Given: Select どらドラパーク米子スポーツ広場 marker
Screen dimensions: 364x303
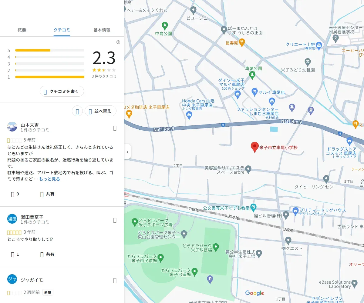Looking at the screenshot, I should [x=135, y=222].
